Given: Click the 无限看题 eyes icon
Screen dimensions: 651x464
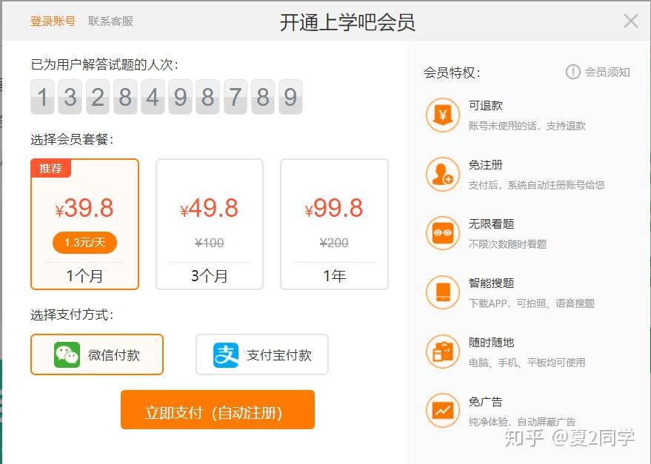Looking at the screenshot, I should 443,233.
